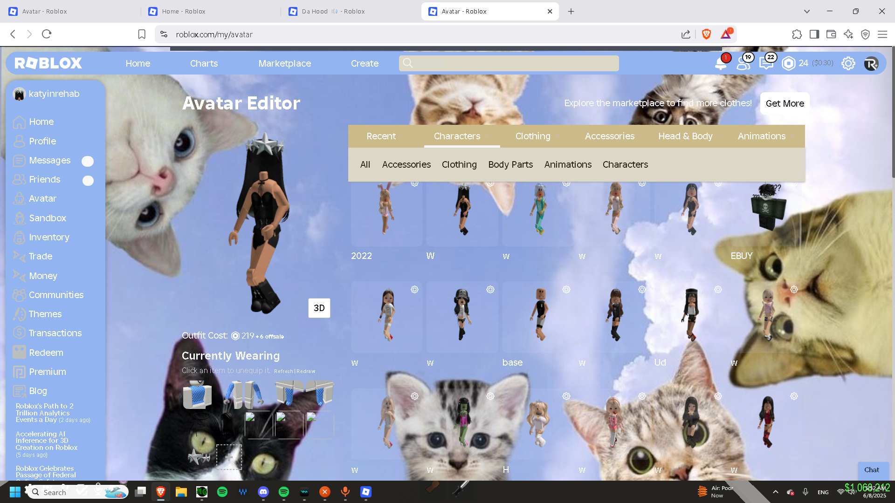The height and width of the screenshot is (503, 895).
Task: Open settings gear on the Ud outfit
Action: 718,290
